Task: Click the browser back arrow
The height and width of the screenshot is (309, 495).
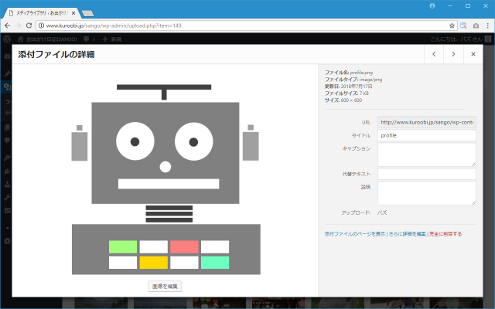Action: pyautogui.click(x=8, y=25)
